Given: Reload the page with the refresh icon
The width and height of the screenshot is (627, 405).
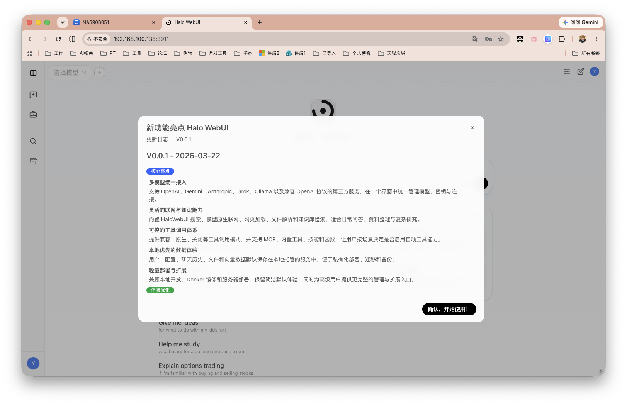Looking at the screenshot, I should (58, 39).
